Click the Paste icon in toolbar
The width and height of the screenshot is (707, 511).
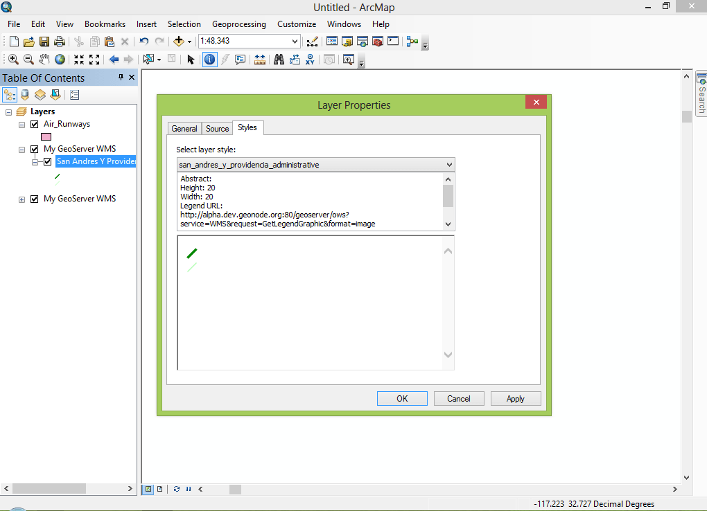coord(110,42)
